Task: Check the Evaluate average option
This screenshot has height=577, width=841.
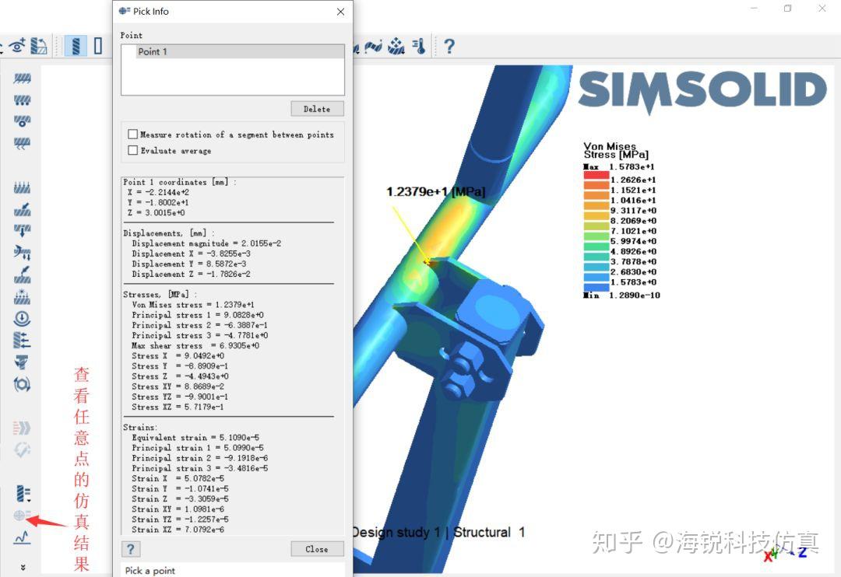Action: [x=132, y=149]
